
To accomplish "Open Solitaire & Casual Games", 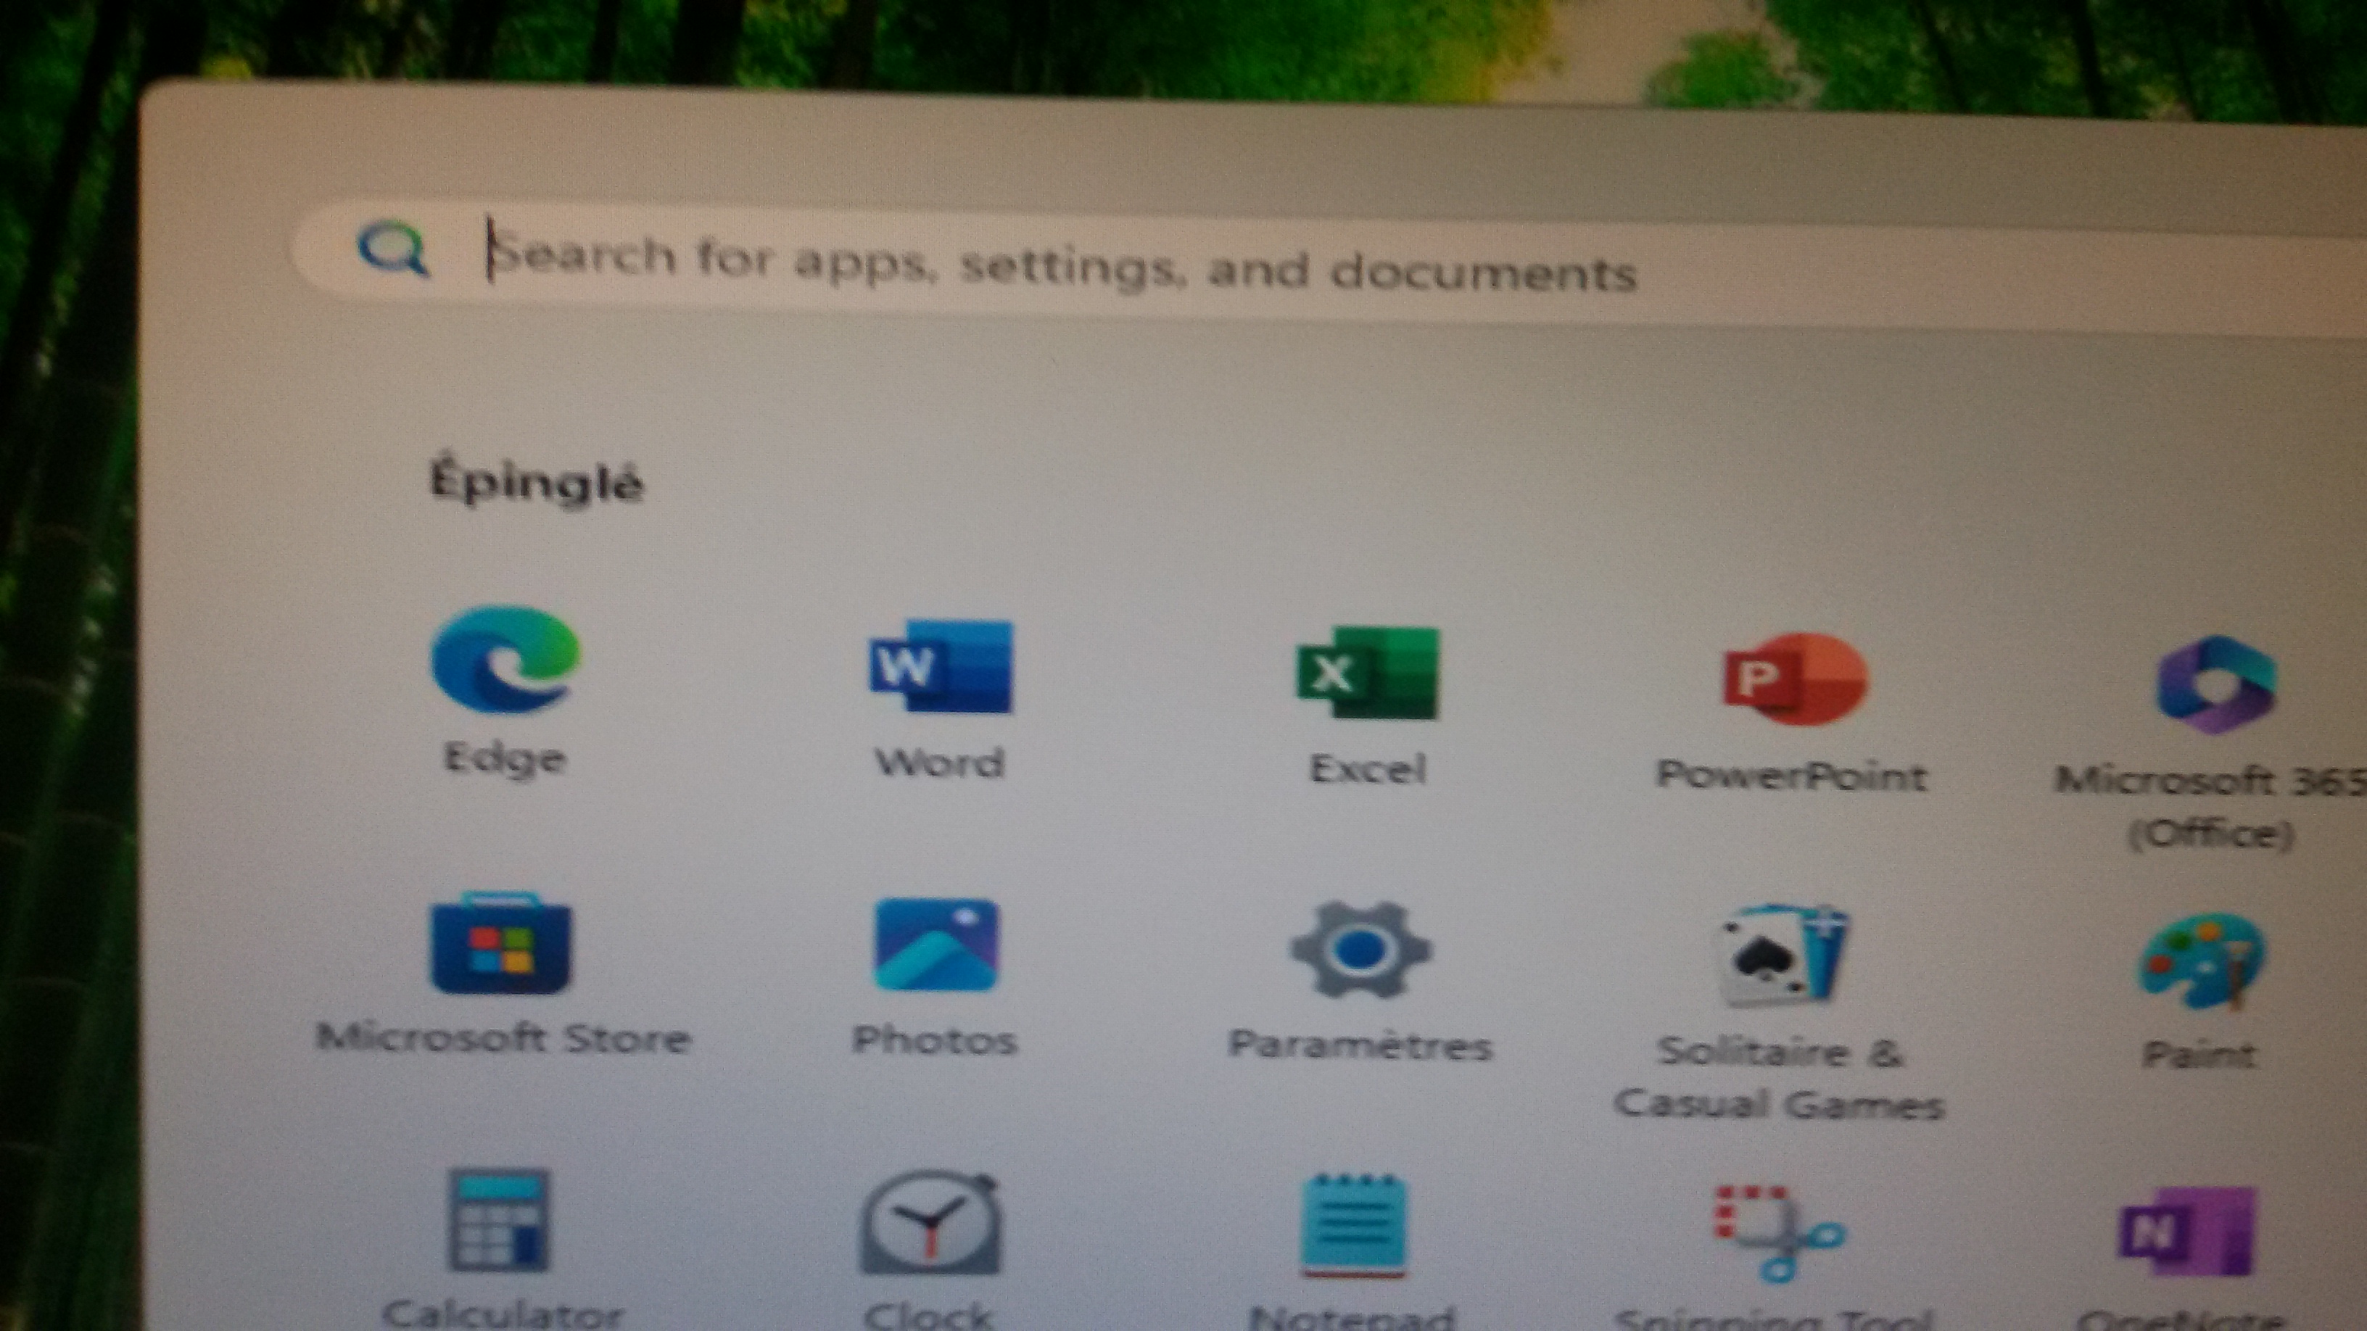I will click(x=1783, y=956).
